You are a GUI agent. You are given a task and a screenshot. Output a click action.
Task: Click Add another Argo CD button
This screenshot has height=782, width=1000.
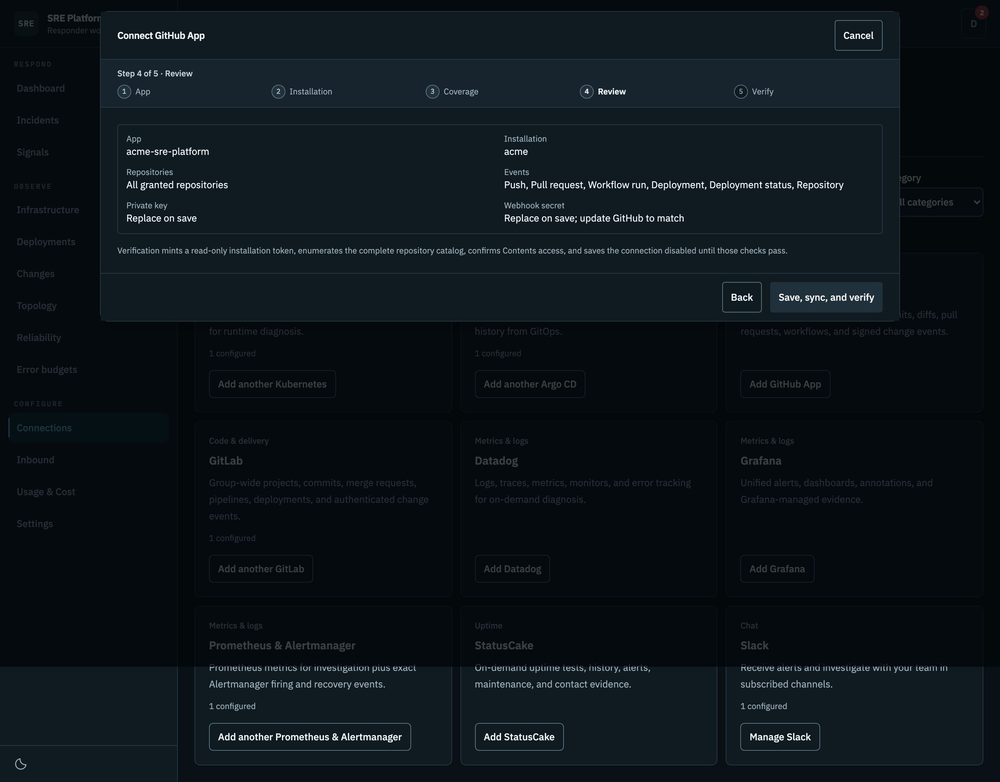pyautogui.click(x=530, y=384)
